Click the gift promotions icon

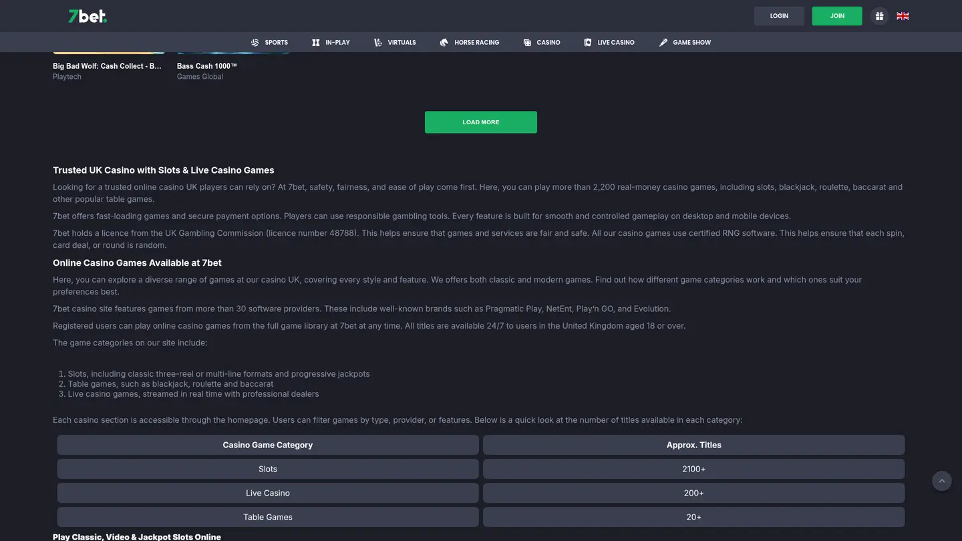tap(879, 16)
